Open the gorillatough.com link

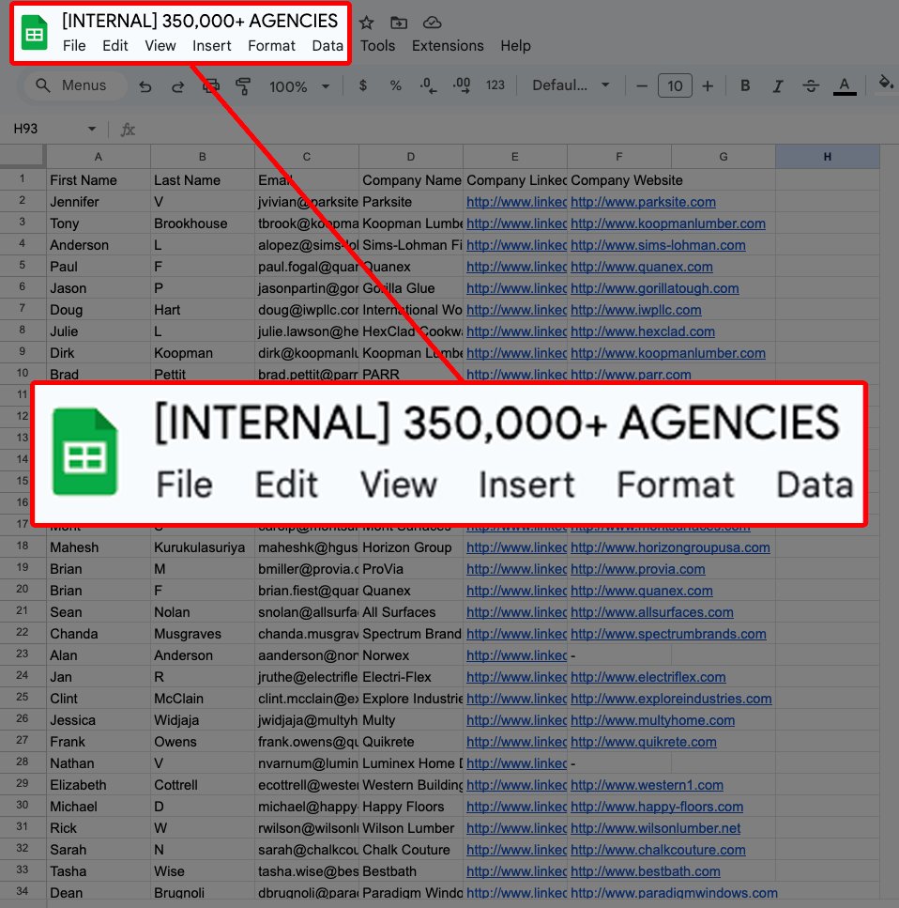655,288
